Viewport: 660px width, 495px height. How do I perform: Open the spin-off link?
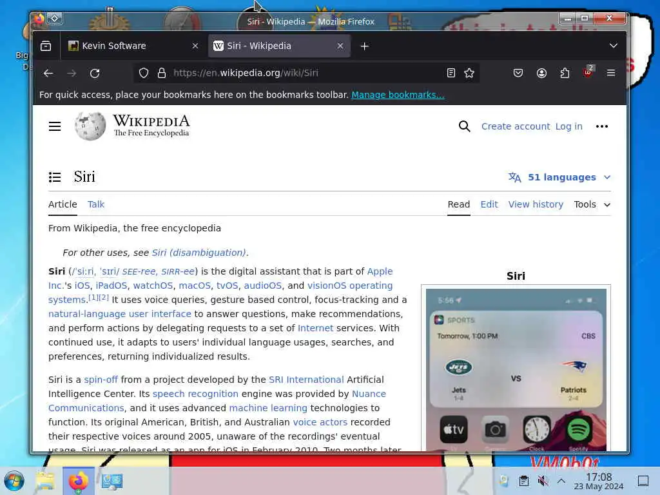(101, 380)
